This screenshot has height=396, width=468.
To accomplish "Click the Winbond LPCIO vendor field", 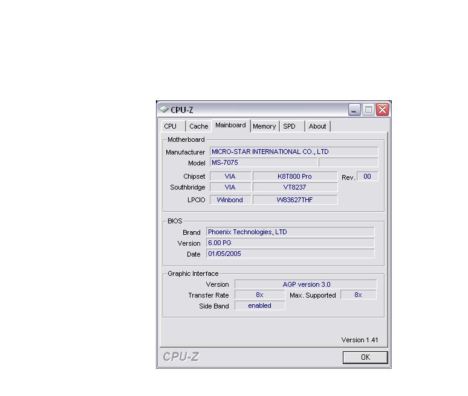I will tap(230, 200).
